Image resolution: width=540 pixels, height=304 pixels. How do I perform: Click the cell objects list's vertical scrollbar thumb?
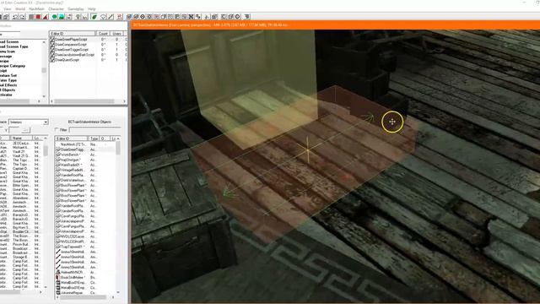[118, 148]
